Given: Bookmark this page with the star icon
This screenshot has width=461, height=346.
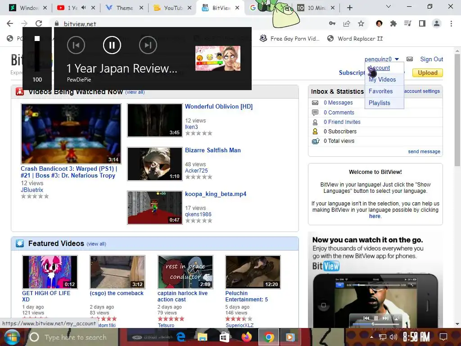Looking at the screenshot, I should (361, 23).
